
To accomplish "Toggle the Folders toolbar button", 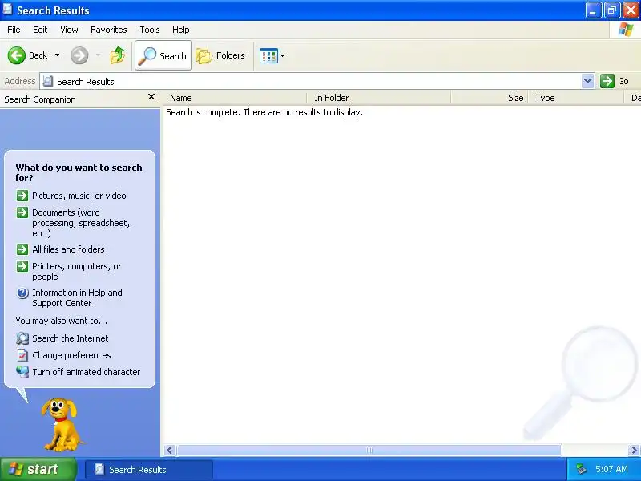I will click(x=220, y=55).
